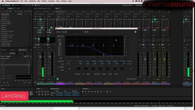
Task: Toggle Track EQ power state button
Action: [x=58, y=79]
